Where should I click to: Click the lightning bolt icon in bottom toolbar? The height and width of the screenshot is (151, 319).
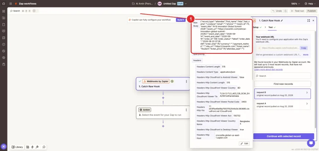click(32, 147)
